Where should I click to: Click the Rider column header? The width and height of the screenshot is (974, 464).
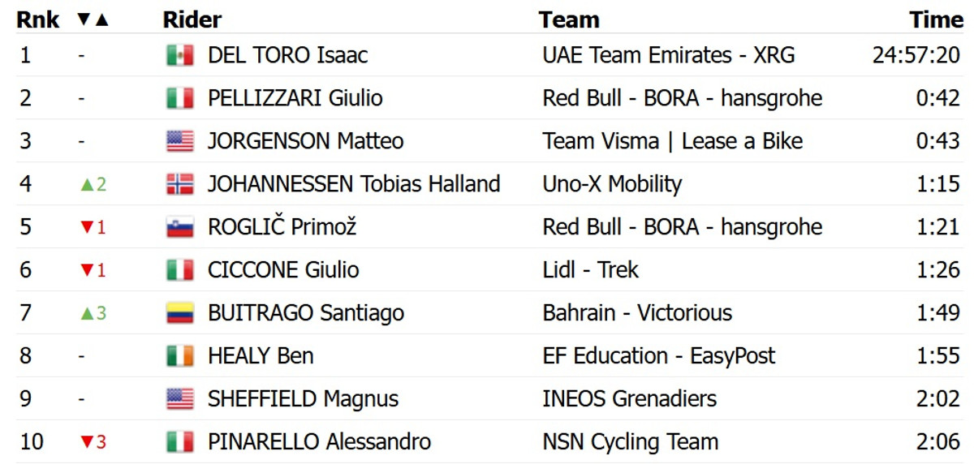point(192,19)
